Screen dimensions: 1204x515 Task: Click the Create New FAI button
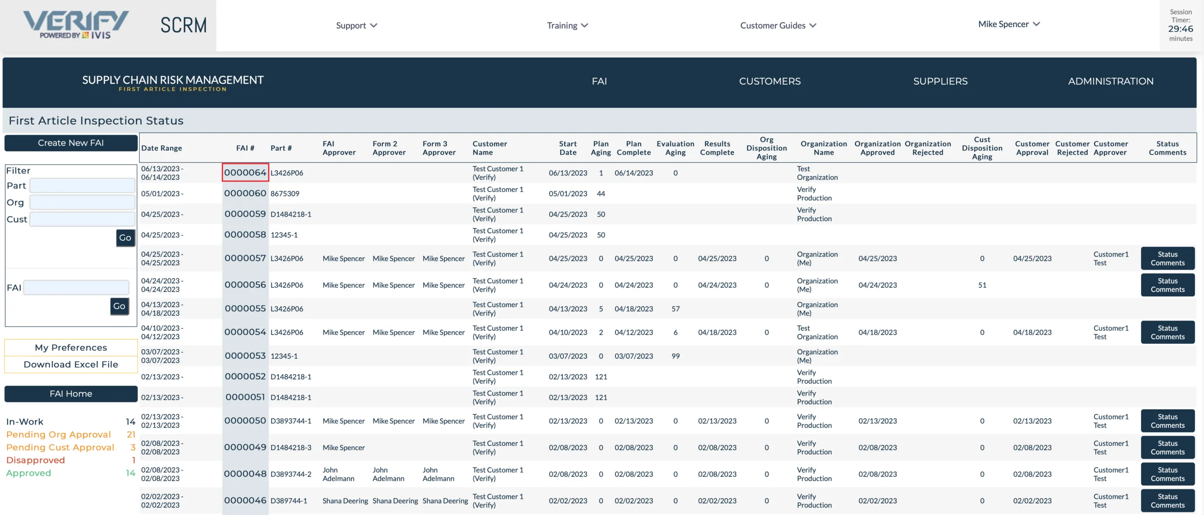(x=71, y=143)
